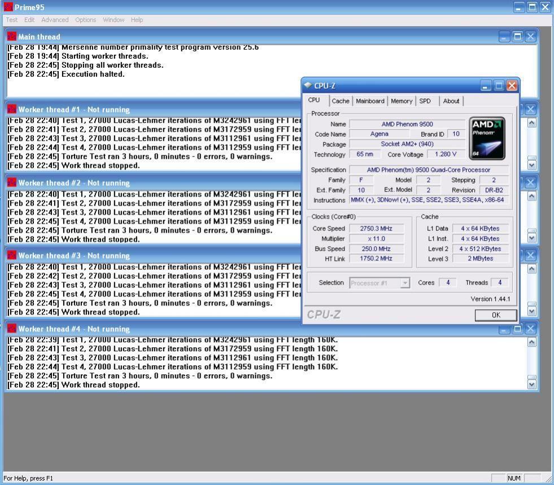Minimize the Worker thread #4 window
Viewport: 554px width, 485px height.
click(504, 329)
